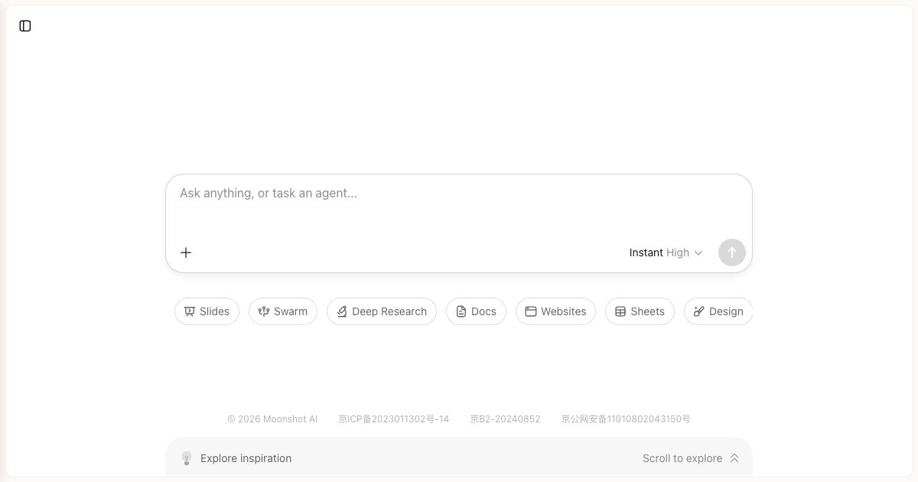Open the 京ICP备2023011302号-14 link

[394, 419]
